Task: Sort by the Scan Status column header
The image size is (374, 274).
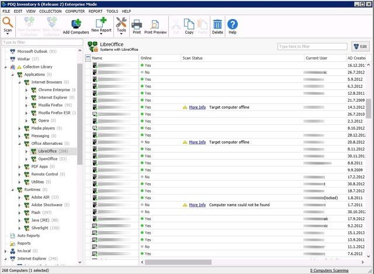Action: (243, 58)
